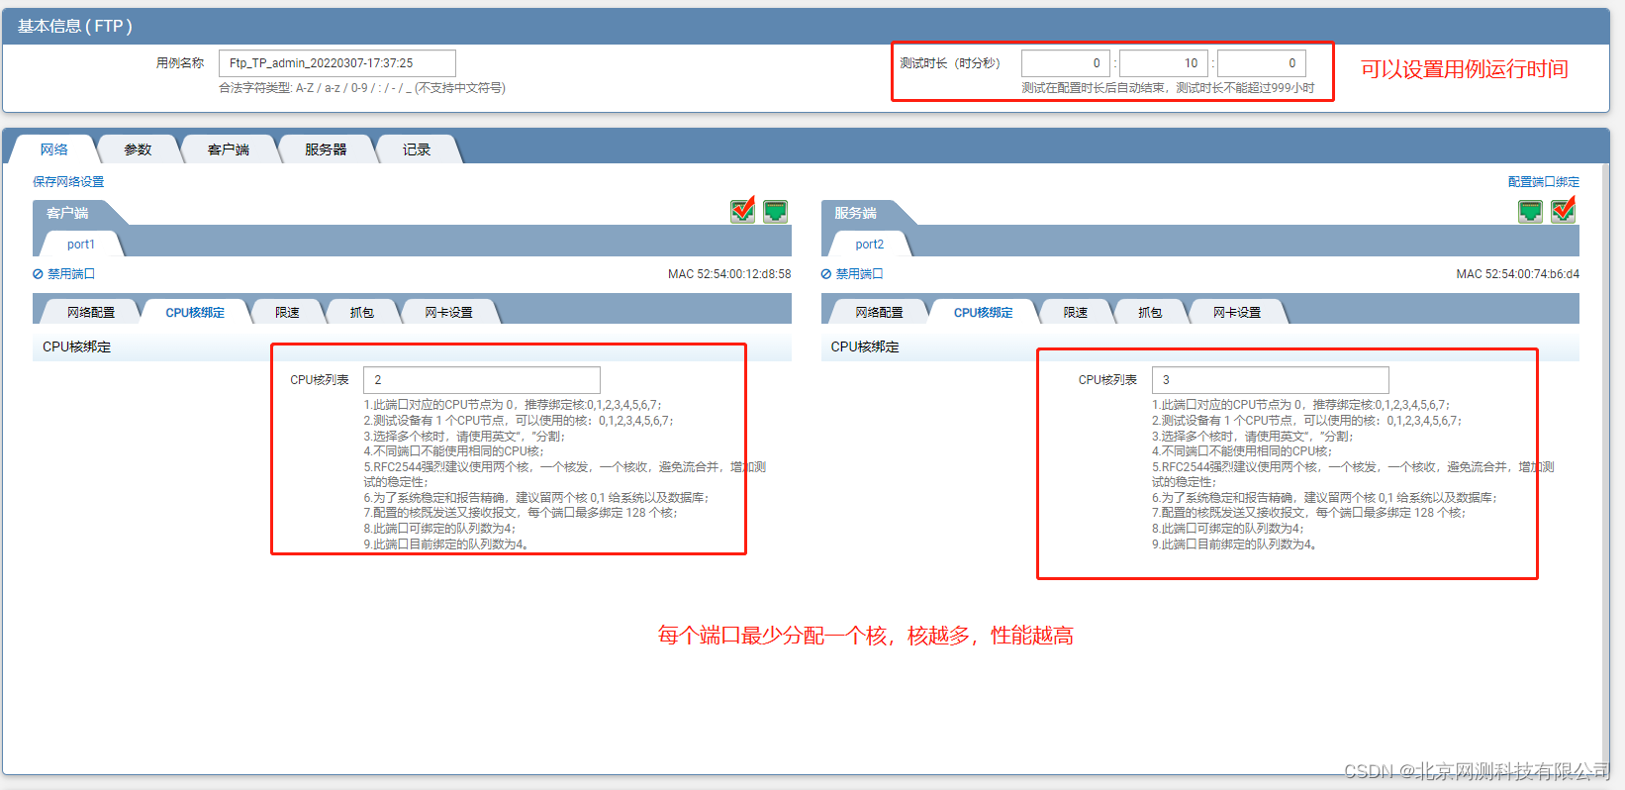The image size is (1625, 790).
Task: Select the port2 tab in 服务端 panel
Action: pos(870,245)
